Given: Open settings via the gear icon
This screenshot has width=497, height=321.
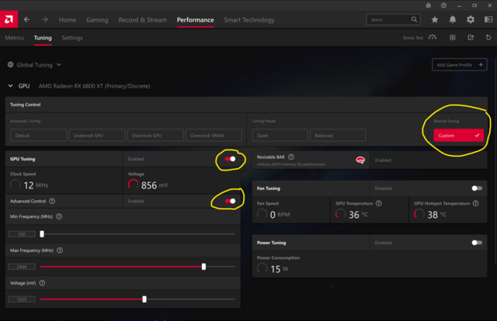Looking at the screenshot, I should [x=470, y=19].
